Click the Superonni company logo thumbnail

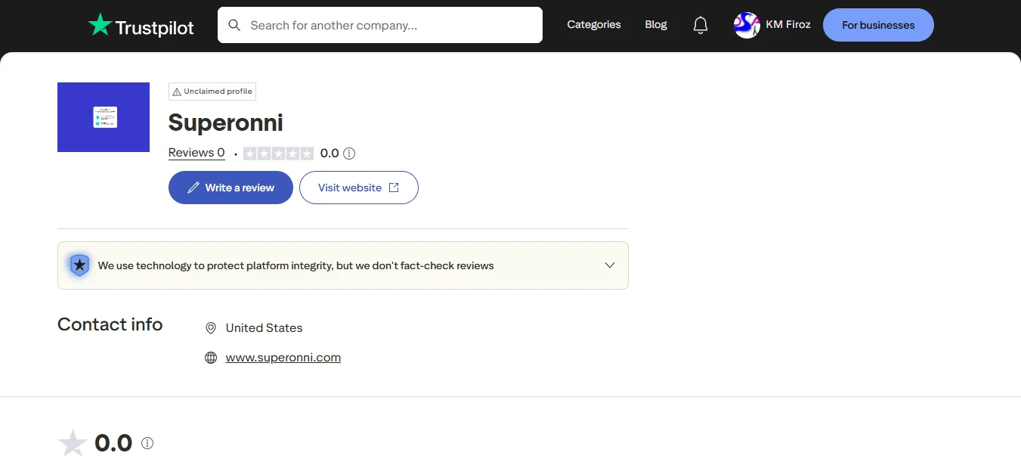[x=104, y=117]
